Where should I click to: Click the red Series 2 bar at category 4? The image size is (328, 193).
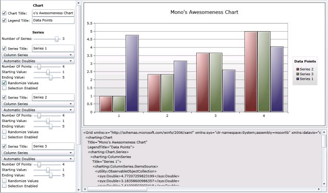tap(251, 71)
